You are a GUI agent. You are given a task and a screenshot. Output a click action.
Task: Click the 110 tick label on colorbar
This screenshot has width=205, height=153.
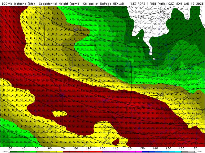[116, 148]
